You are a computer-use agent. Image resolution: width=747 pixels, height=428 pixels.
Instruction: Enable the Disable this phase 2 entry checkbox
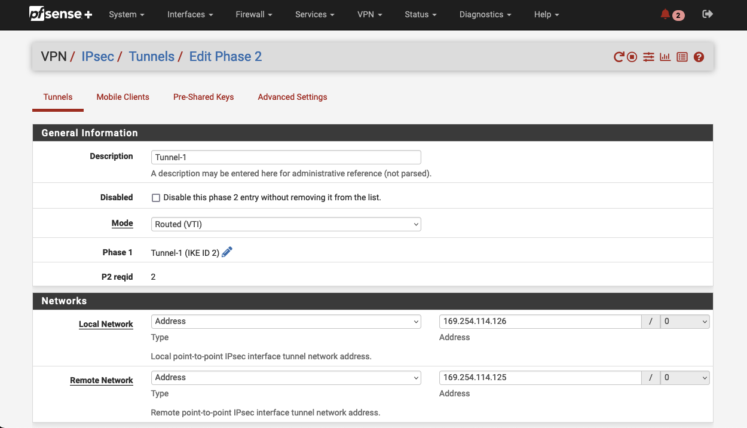click(156, 197)
